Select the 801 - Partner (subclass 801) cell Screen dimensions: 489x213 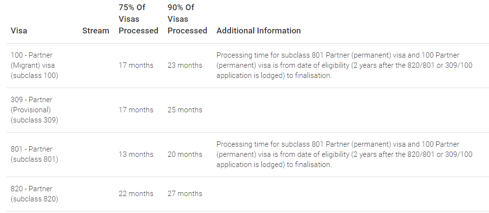[x=34, y=154]
